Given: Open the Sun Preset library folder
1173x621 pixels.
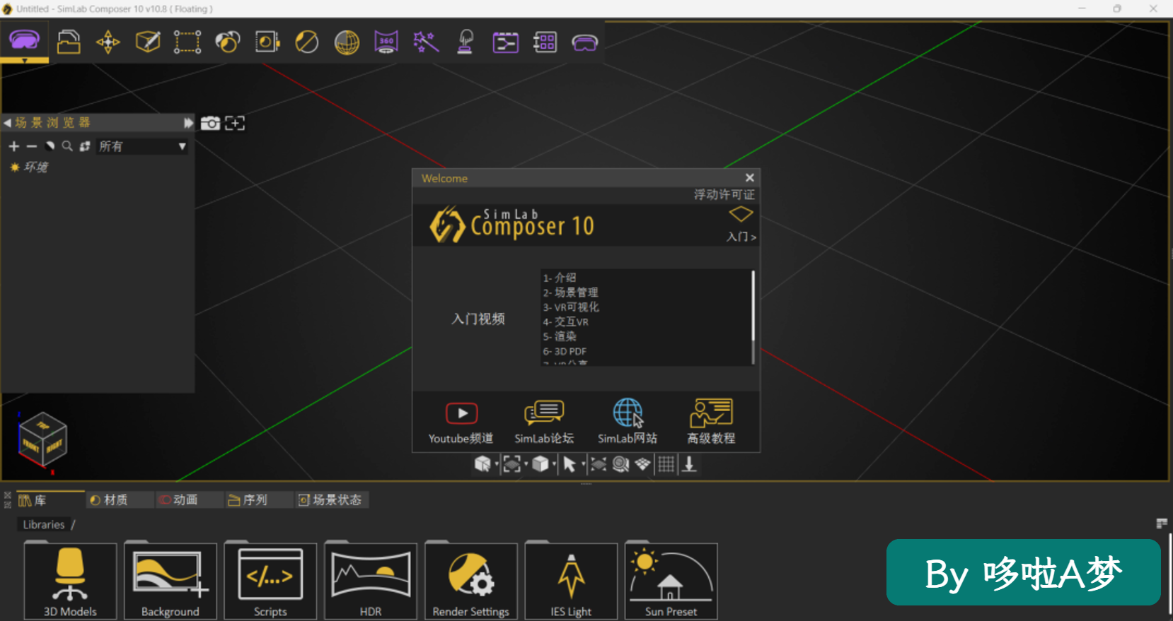Looking at the screenshot, I should (x=671, y=581).
